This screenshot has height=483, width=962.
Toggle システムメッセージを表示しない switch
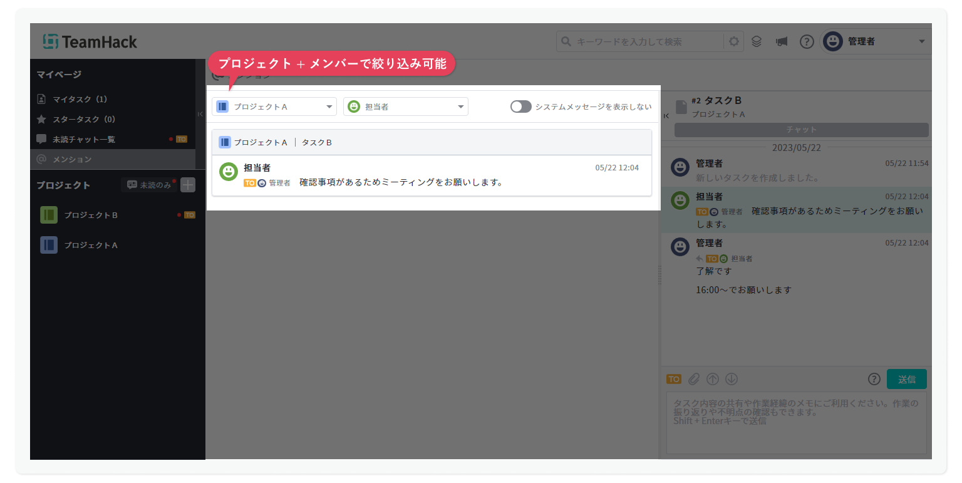point(520,106)
